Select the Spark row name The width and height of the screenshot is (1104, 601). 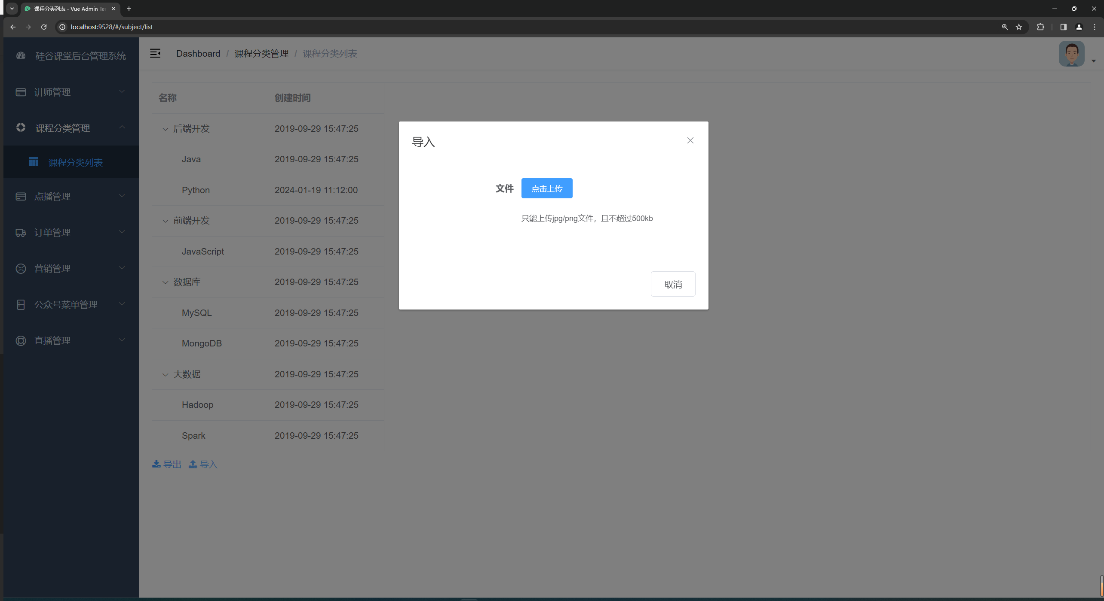click(x=193, y=435)
